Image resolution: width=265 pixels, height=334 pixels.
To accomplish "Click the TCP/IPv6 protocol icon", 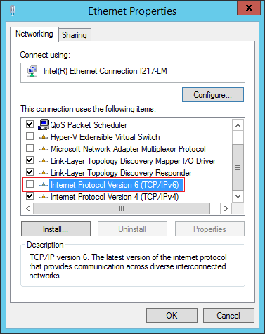I will [x=44, y=185].
